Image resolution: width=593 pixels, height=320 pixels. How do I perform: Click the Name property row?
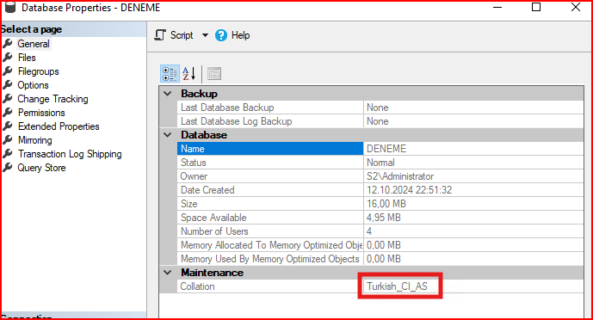pos(380,149)
